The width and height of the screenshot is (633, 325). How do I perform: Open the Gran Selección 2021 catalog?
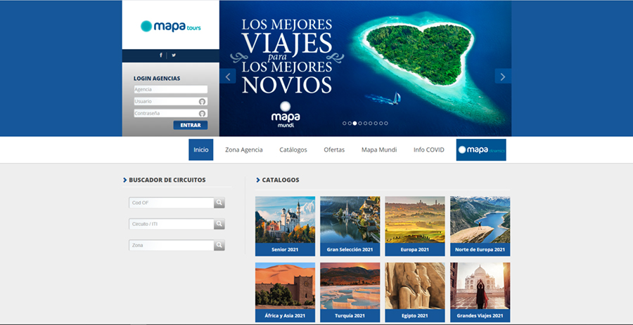pos(350,226)
